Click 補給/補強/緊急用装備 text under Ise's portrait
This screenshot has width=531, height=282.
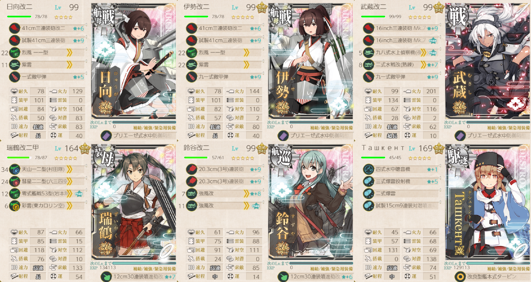pyautogui.click(x=331, y=128)
